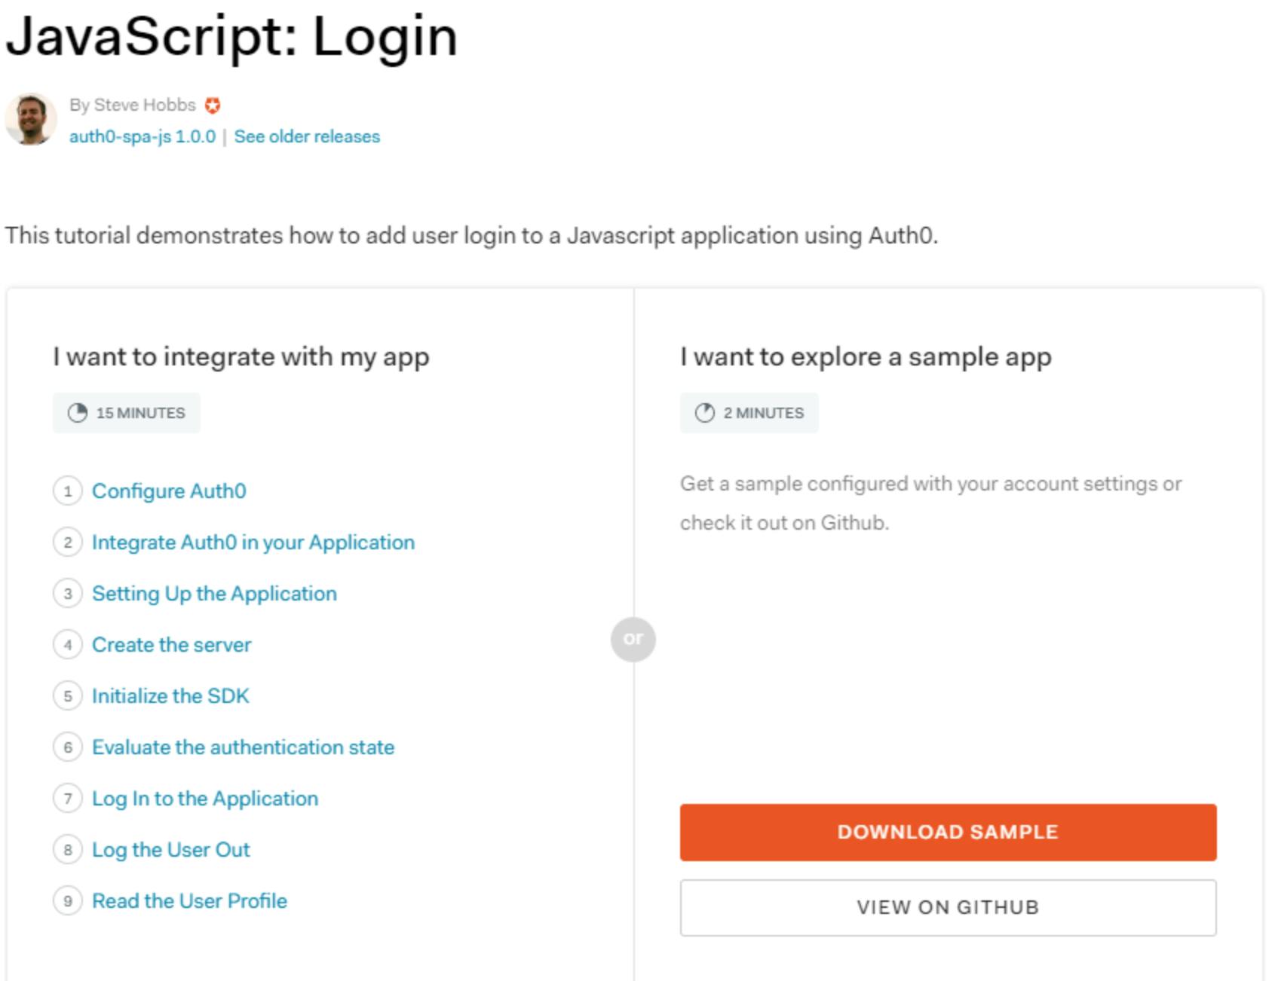Screen dimensions: 1269x981
Task: Click the step 6 number circle
Action: [x=68, y=747]
